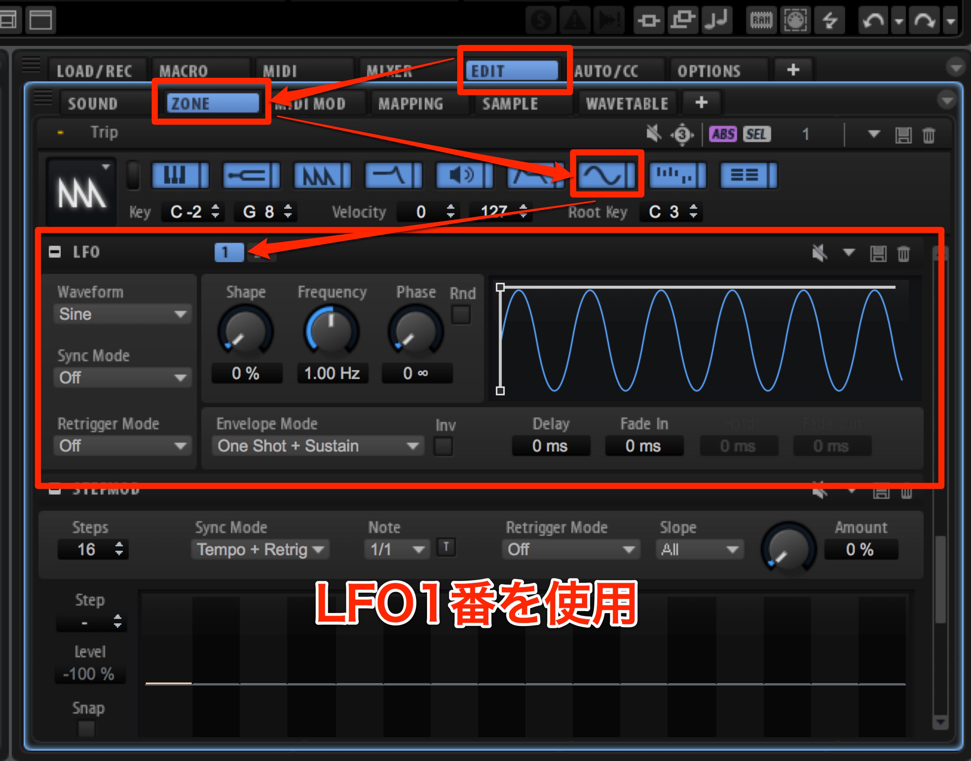Click the RAM memory icon

761,20
